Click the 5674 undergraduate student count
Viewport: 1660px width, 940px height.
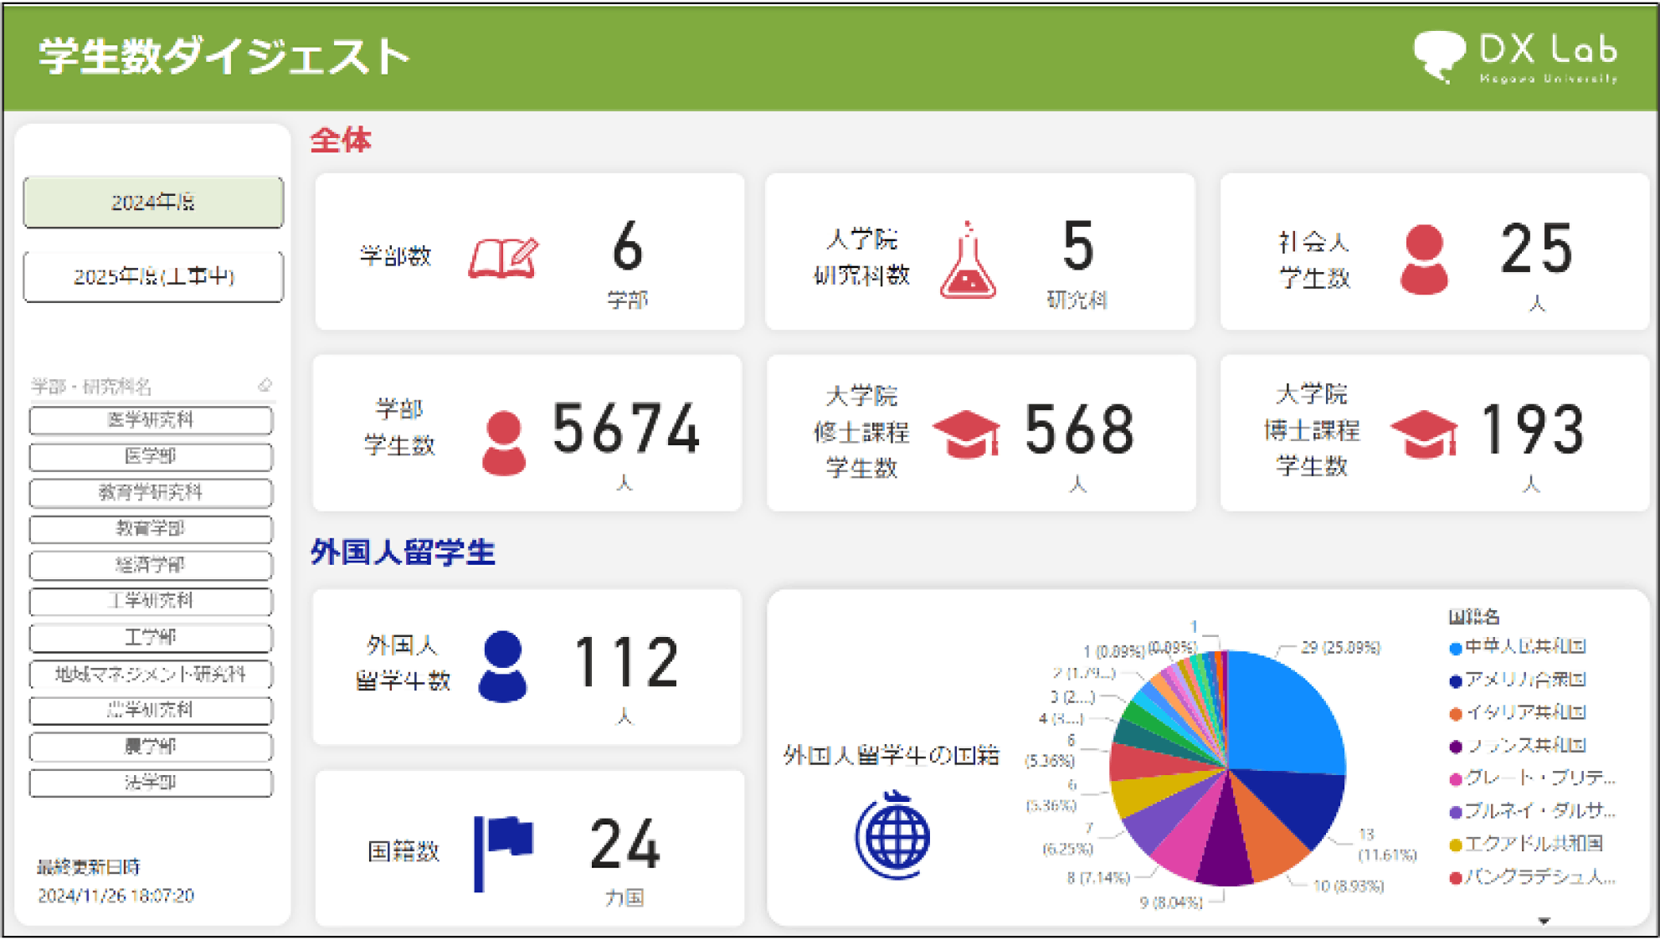pyautogui.click(x=625, y=429)
